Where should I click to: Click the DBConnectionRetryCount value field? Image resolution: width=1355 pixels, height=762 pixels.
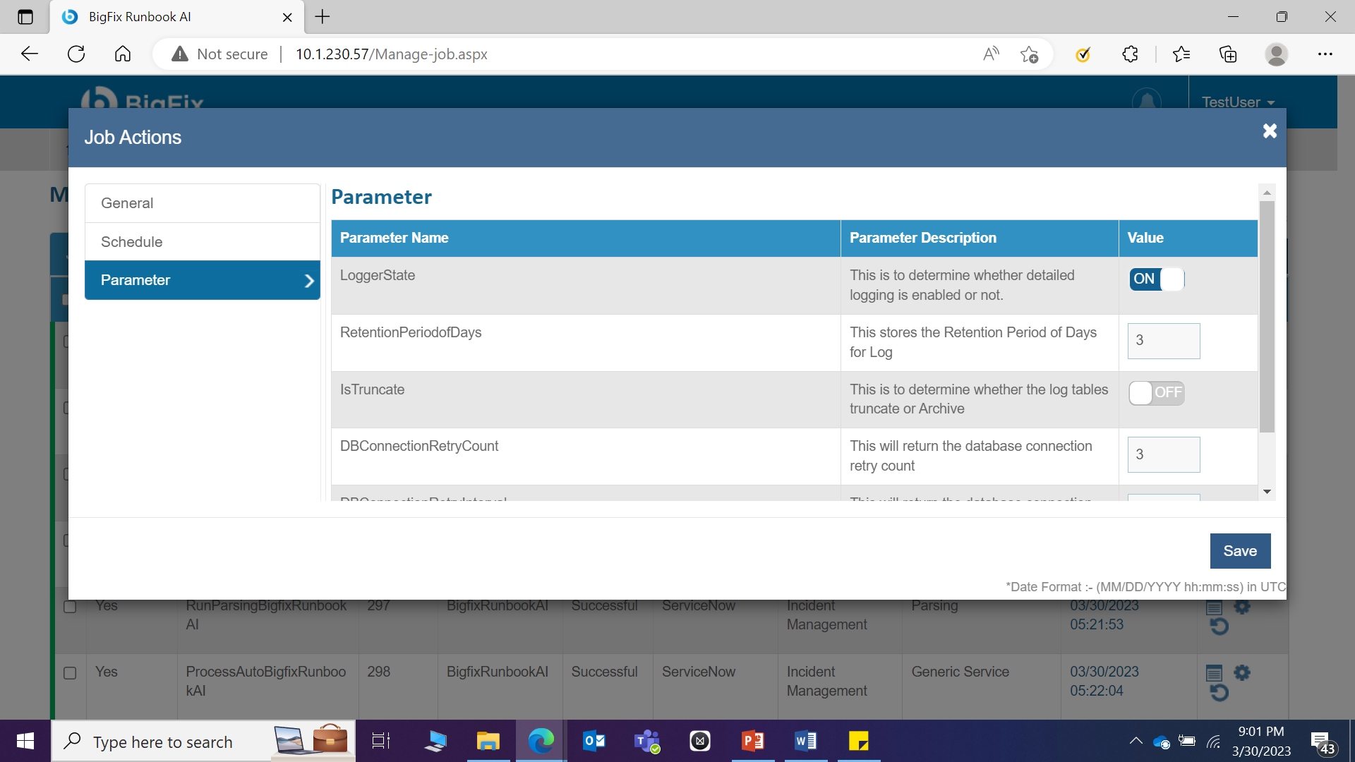point(1163,454)
